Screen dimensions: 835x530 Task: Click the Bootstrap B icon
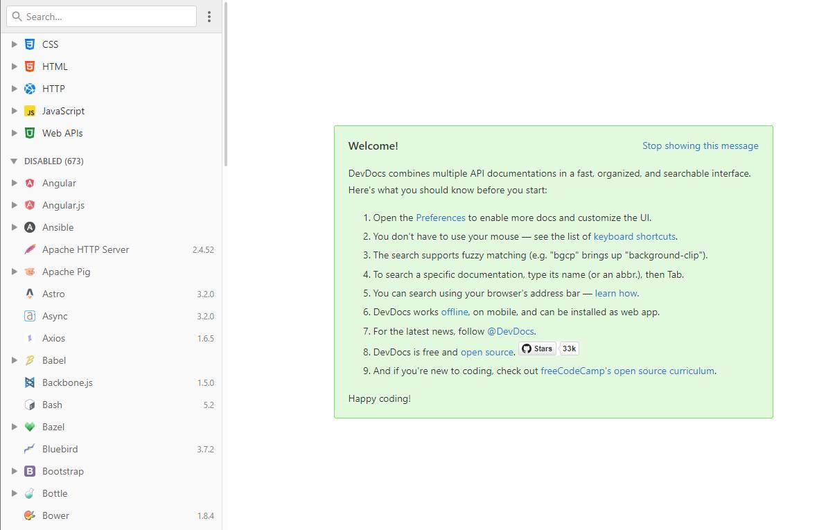pos(30,471)
